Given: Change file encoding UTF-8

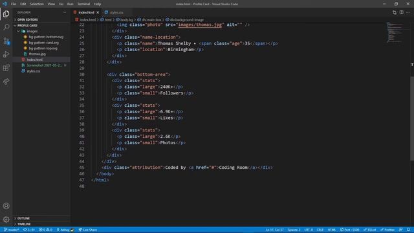Looking at the screenshot, I should [309, 230].
